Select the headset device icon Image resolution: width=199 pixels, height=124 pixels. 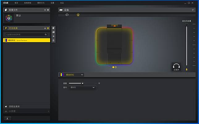click(x=67, y=15)
